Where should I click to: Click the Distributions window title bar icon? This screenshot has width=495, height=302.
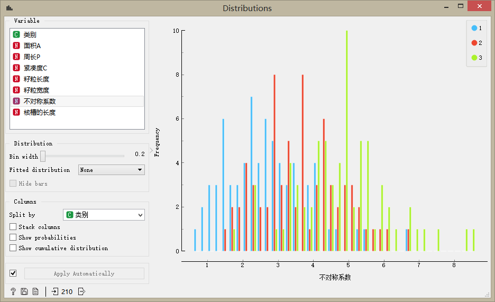point(9,8)
